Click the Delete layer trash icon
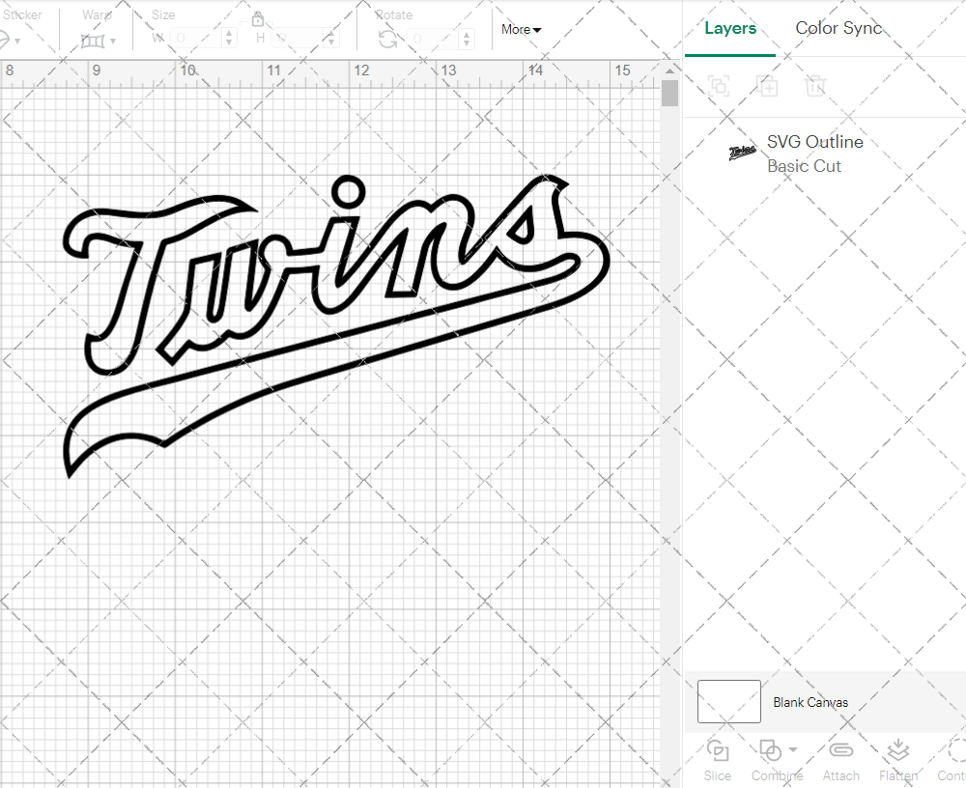 pyautogui.click(x=814, y=86)
